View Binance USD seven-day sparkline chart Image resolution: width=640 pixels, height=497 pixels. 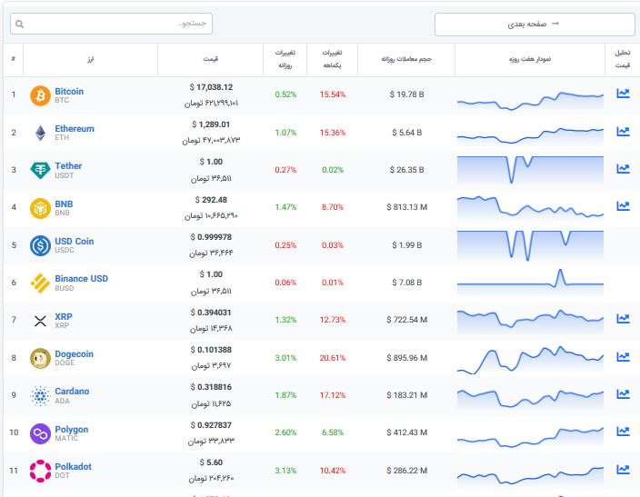coord(530,282)
